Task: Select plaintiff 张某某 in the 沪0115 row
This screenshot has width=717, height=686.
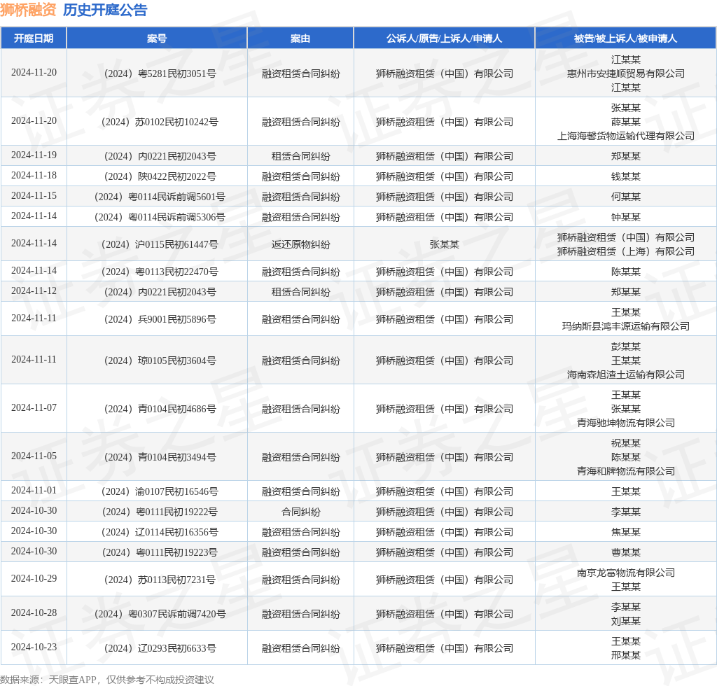Action: pos(444,244)
